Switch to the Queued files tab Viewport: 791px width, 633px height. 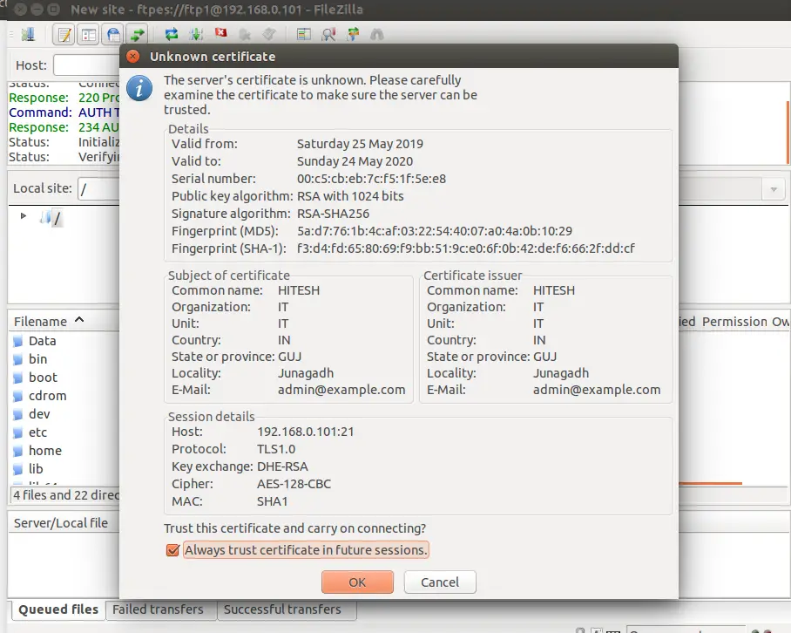click(x=58, y=609)
